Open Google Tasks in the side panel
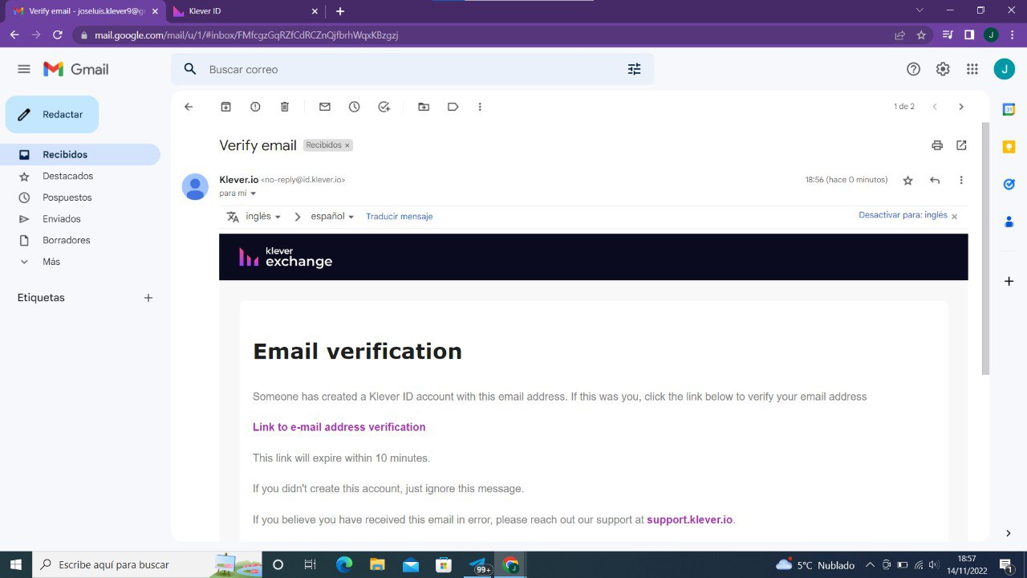 [x=1009, y=184]
